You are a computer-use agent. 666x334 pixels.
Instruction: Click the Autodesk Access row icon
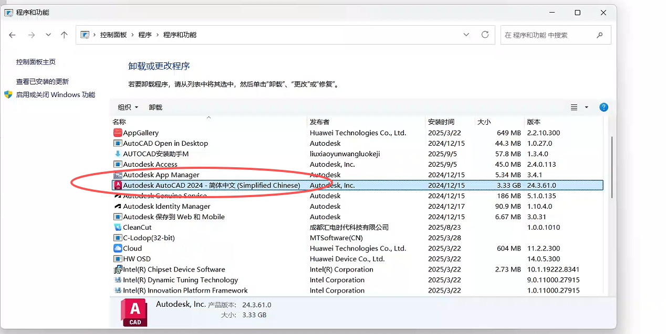[x=118, y=164]
